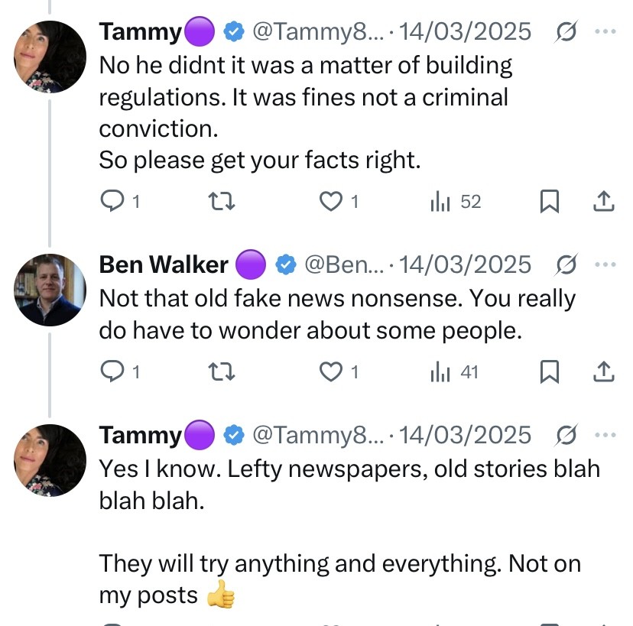Like Ben Walker's tweet
The image size is (633, 626).
[x=330, y=371]
